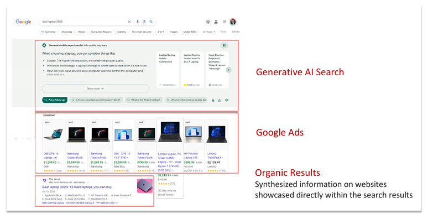428x219 pixels.
Task: Give thumbs down to the AI answer
Action: (x=227, y=100)
